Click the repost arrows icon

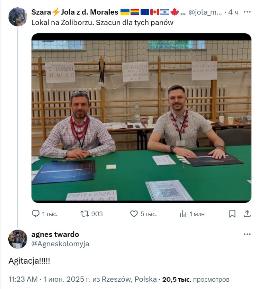85,214
